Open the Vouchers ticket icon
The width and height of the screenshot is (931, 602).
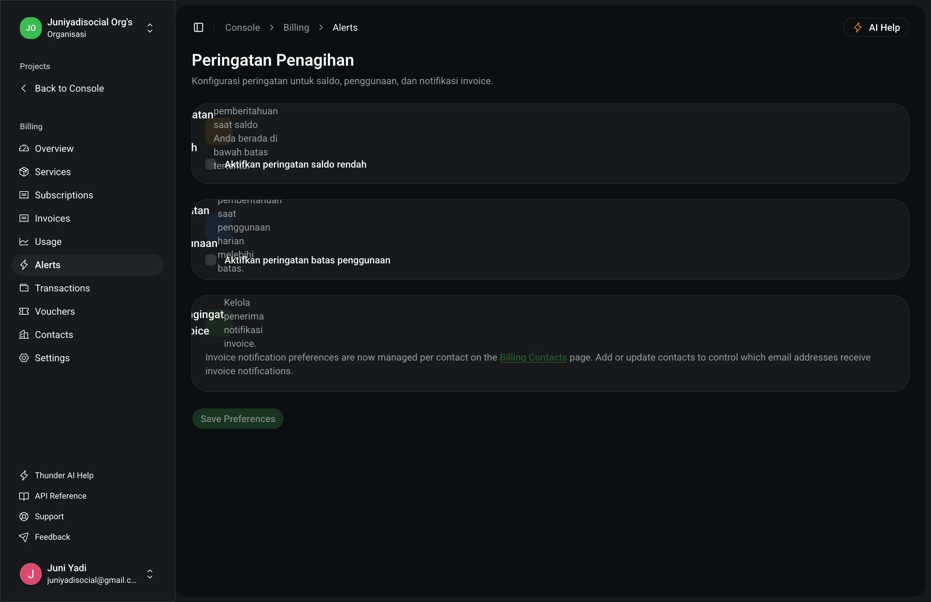(24, 311)
